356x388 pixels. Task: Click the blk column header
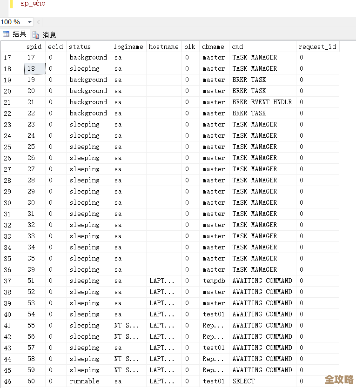click(x=189, y=47)
